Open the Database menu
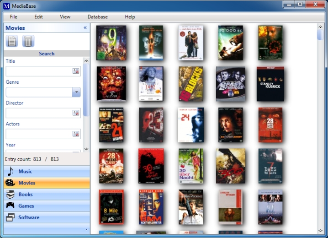The width and height of the screenshot is (328, 238). point(98,17)
